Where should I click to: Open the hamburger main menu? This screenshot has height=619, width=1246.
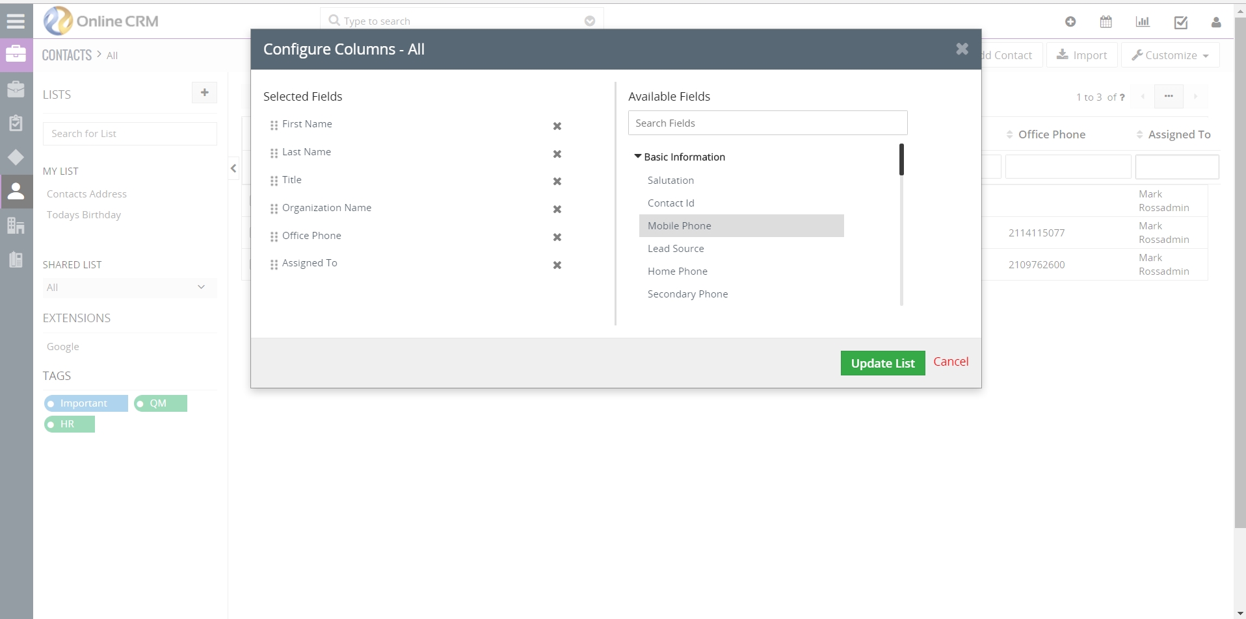pos(16,21)
